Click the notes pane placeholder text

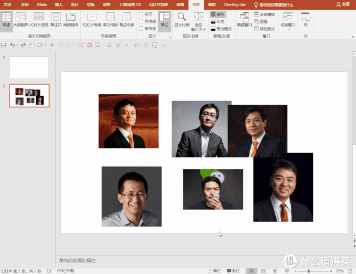(77, 261)
